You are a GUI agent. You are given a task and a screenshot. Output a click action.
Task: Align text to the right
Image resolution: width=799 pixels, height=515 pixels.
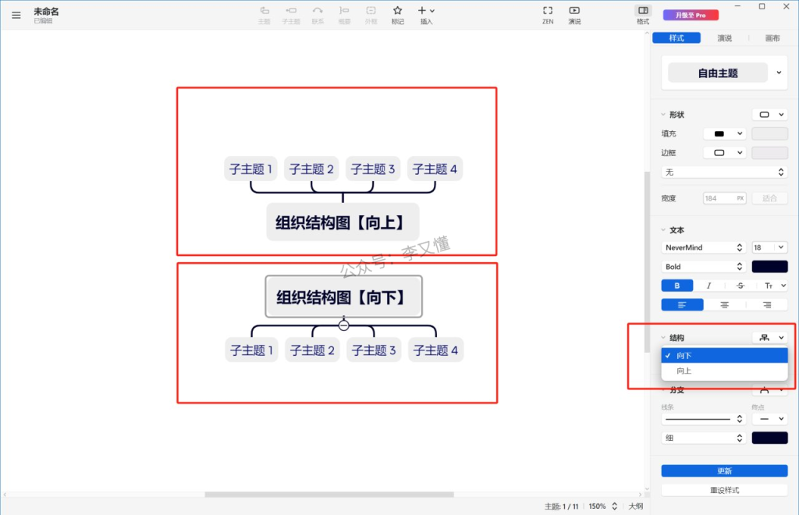[x=766, y=305]
